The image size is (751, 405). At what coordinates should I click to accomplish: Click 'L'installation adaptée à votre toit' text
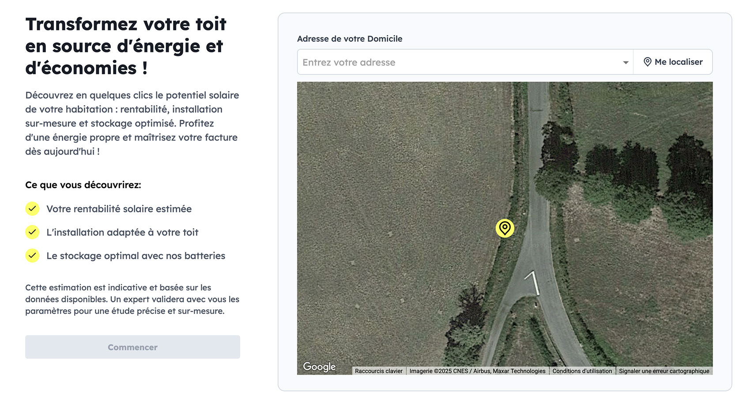(122, 232)
